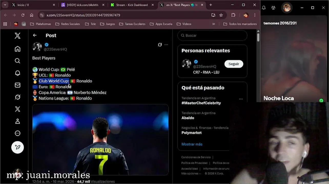The width and height of the screenshot is (329, 184).
Task: Open apps grid in bookmarks bar
Action: click(x=5, y=24)
